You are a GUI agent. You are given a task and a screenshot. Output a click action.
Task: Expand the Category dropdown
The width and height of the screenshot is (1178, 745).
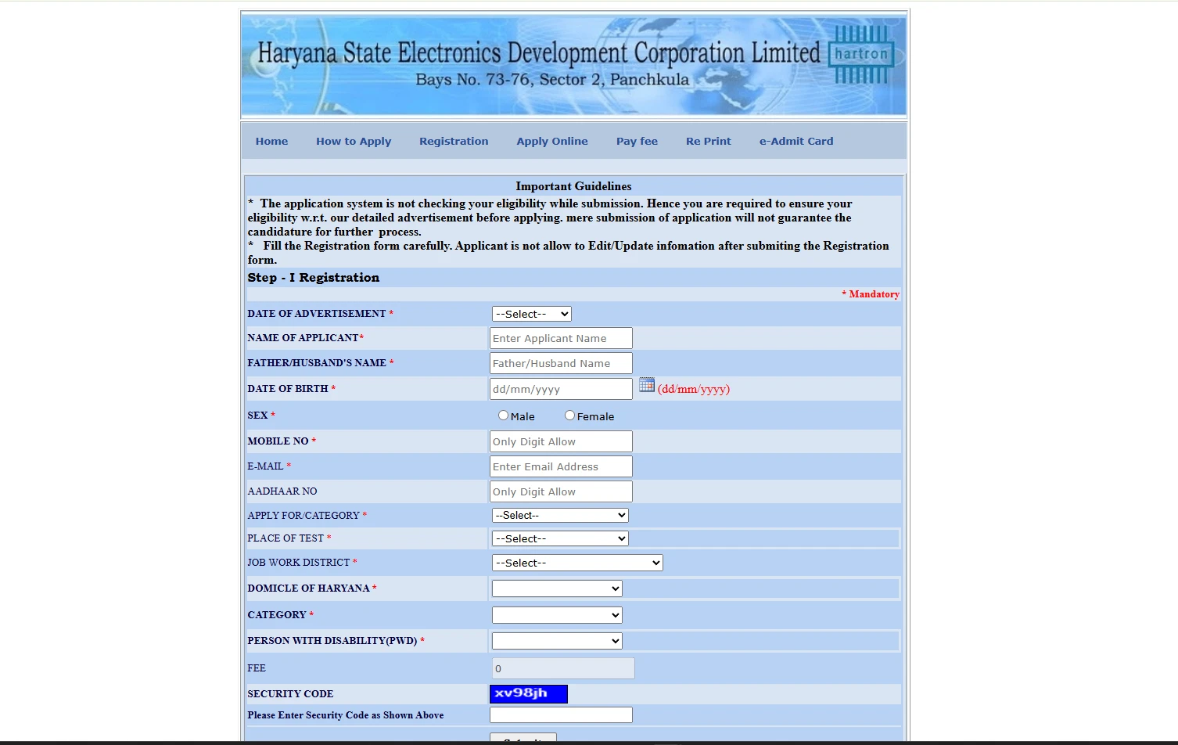[557, 615]
